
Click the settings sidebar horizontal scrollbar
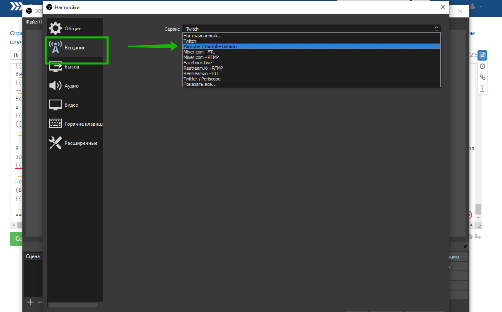73,305
